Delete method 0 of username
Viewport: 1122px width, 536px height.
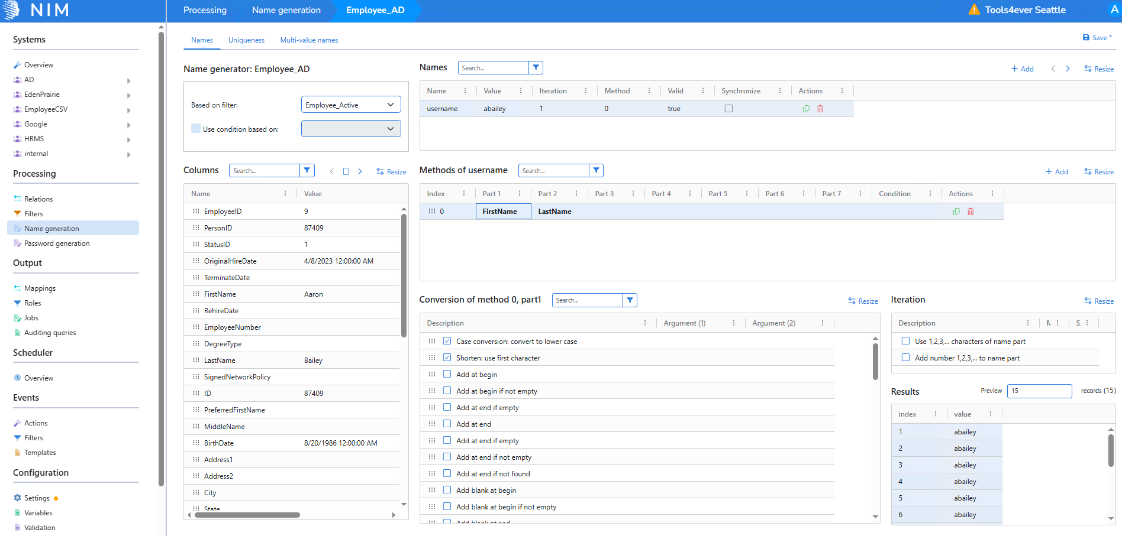[x=971, y=212]
